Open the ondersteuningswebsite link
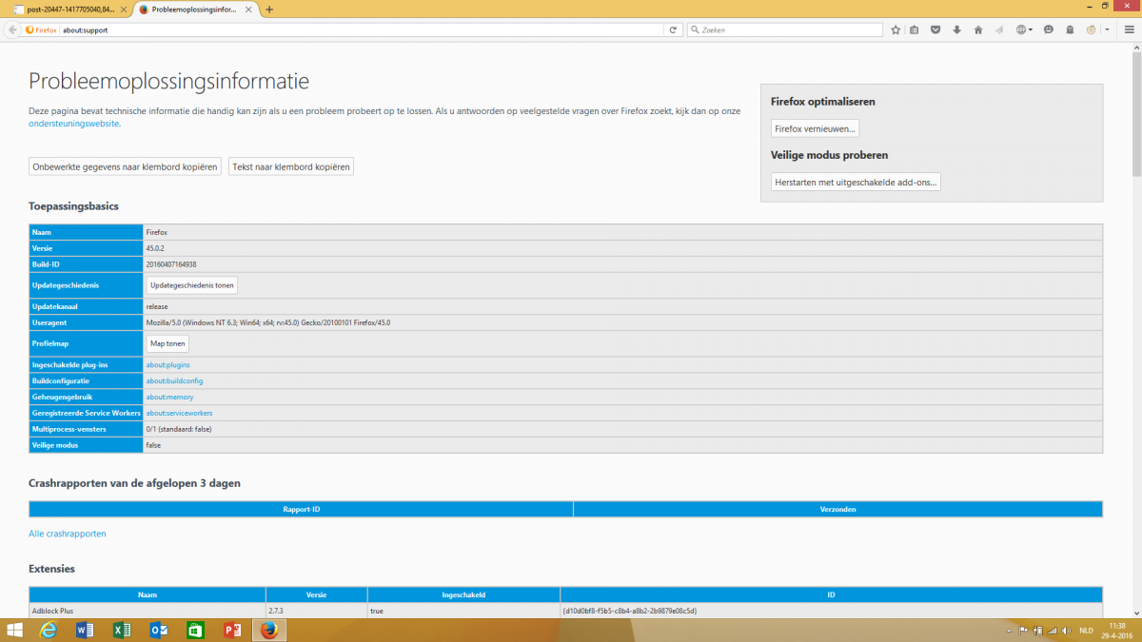 coord(74,124)
